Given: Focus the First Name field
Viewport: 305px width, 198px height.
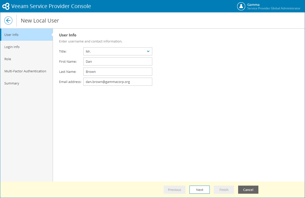Looking at the screenshot, I should (118, 61).
